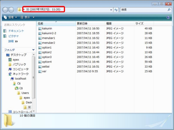
Task: Open the ピクチャ favorite link
Action: tap(14, 36)
